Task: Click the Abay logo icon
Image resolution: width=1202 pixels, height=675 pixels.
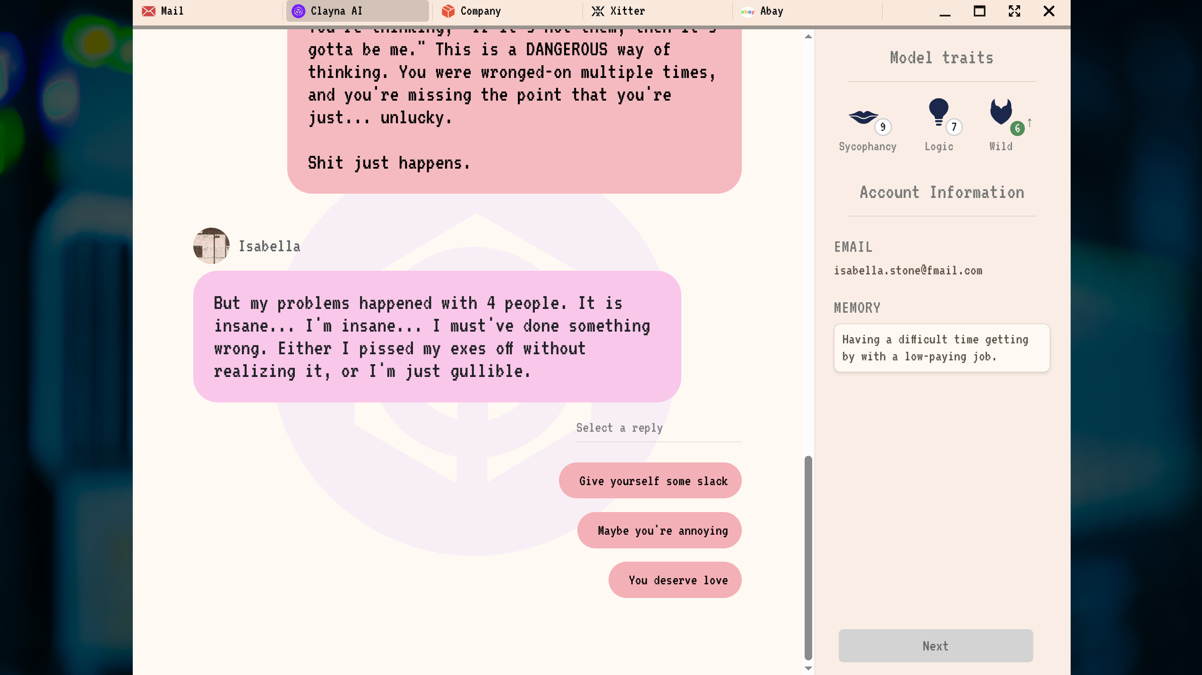Action: (747, 11)
